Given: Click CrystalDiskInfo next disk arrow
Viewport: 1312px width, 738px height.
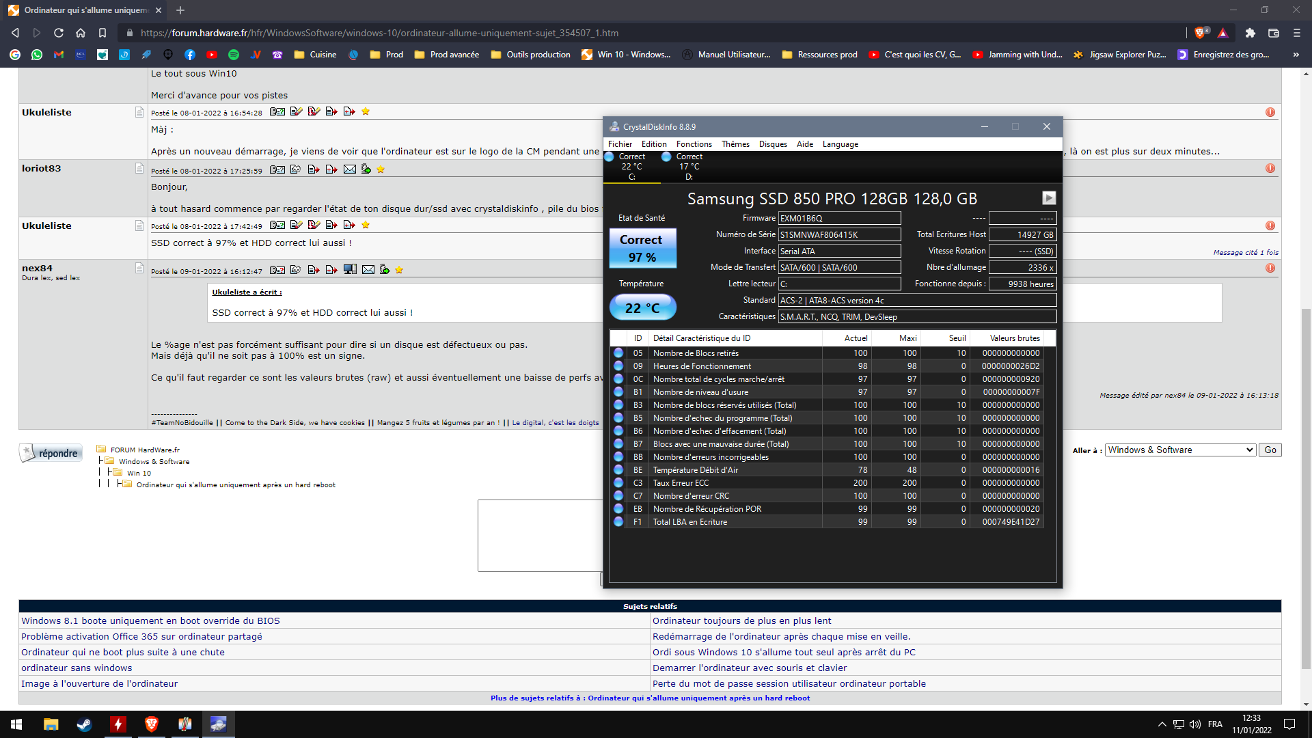Looking at the screenshot, I should pos(1048,198).
